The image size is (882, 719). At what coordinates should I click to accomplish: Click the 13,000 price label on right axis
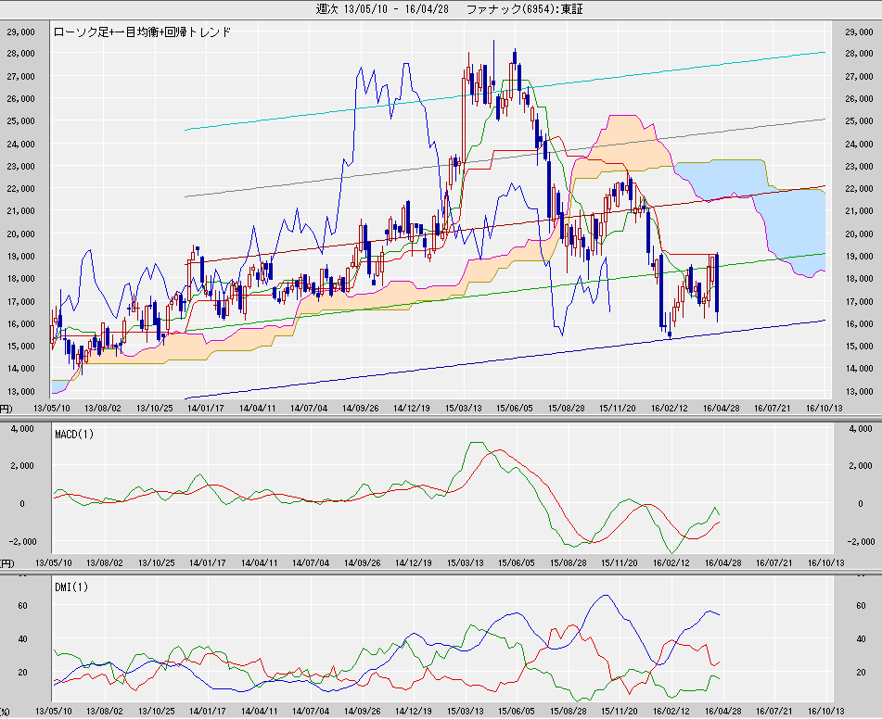point(859,392)
